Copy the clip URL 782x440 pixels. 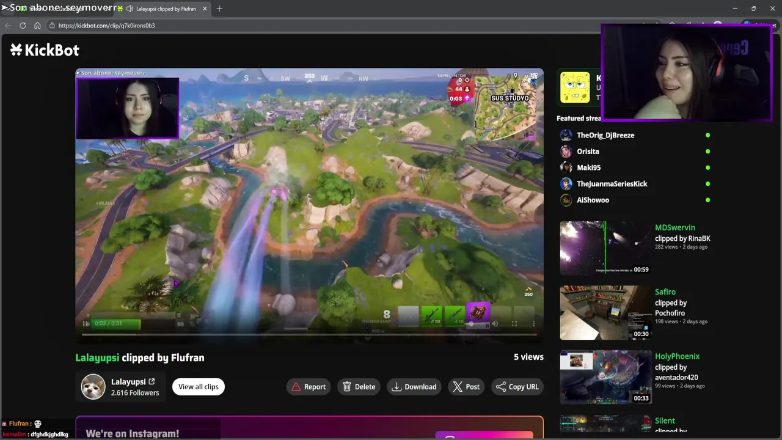point(517,386)
